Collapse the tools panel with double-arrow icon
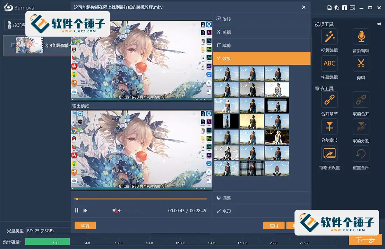This screenshot has width=385, height=249. click(379, 24)
